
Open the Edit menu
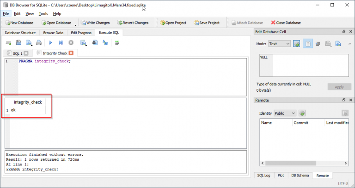click(17, 14)
